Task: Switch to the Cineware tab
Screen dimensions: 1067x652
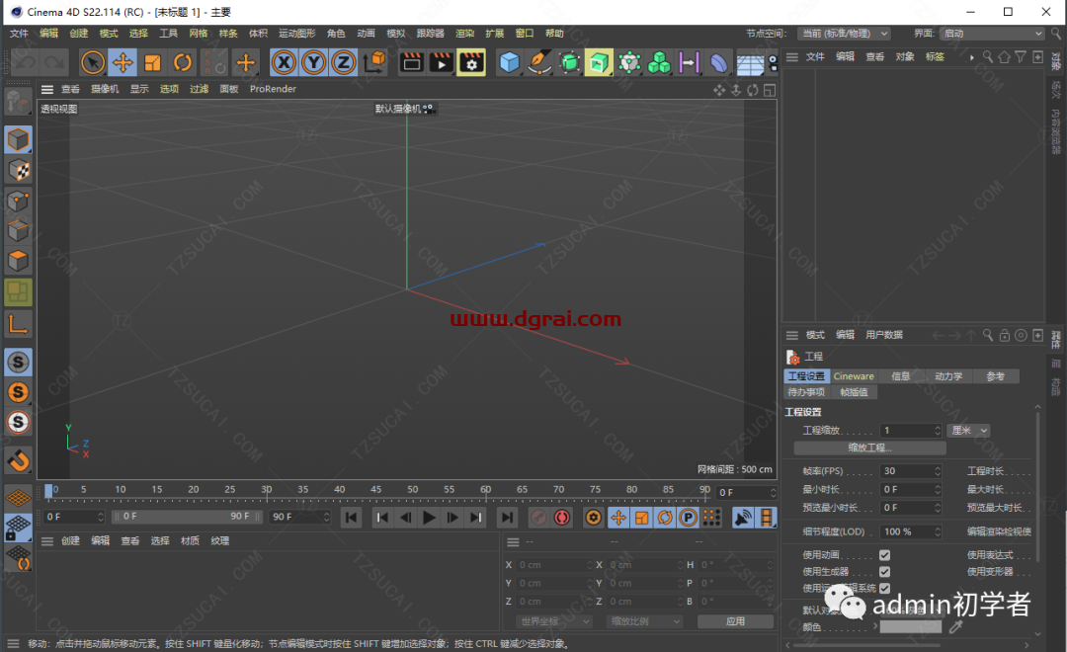Action: tap(854, 376)
